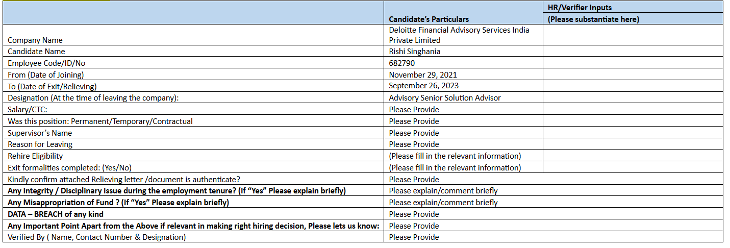This screenshot has height=248, width=730.
Task: Click the Integrity / Disciplinary Issue question label
Action: [x=177, y=191]
